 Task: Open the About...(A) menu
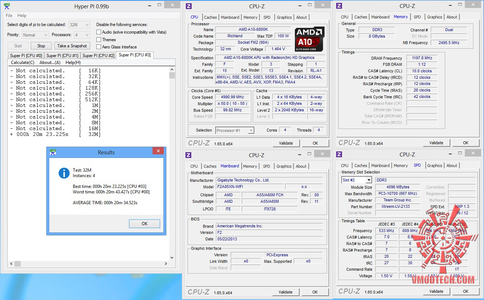click(50, 63)
